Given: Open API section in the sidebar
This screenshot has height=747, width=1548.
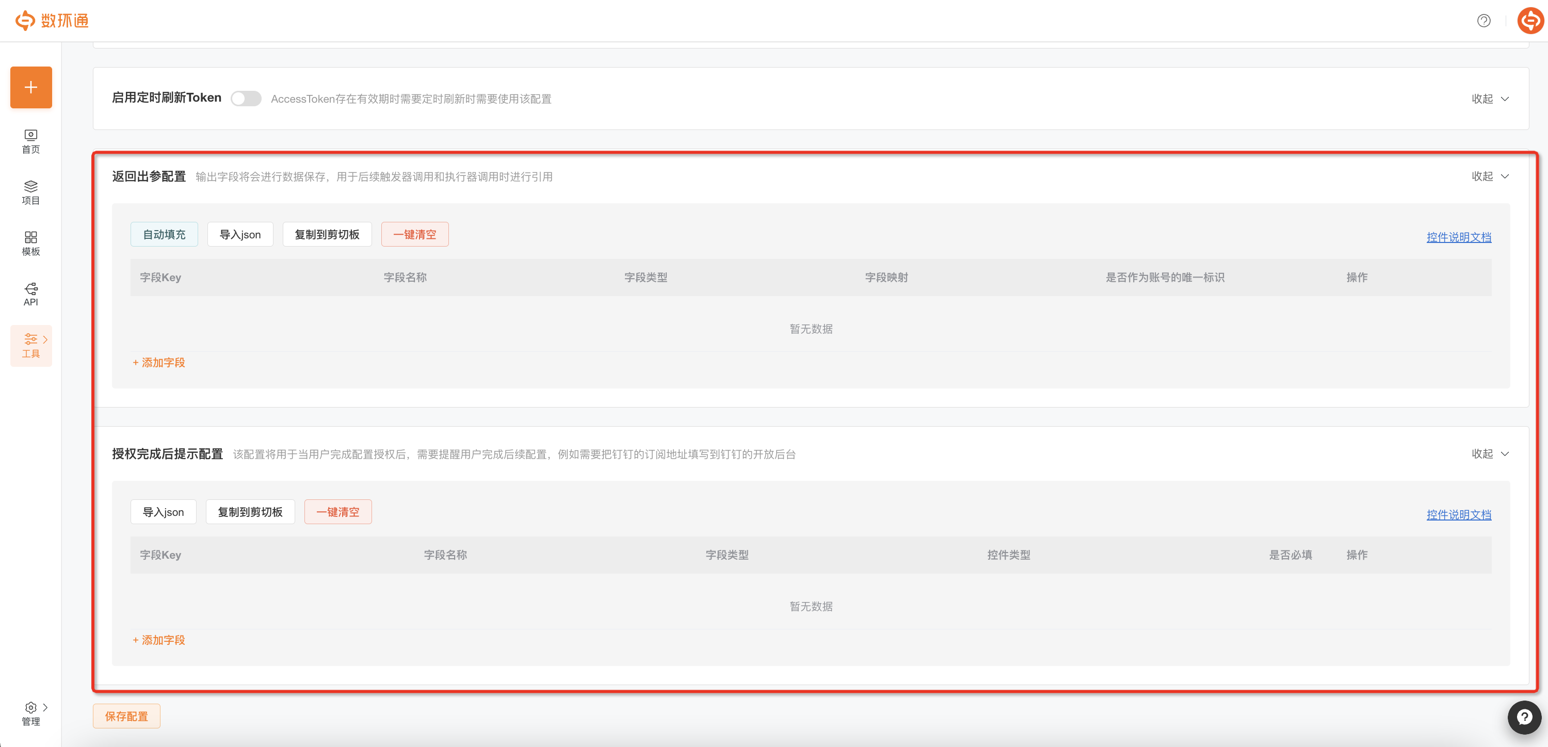Looking at the screenshot, I should [31, 295].
